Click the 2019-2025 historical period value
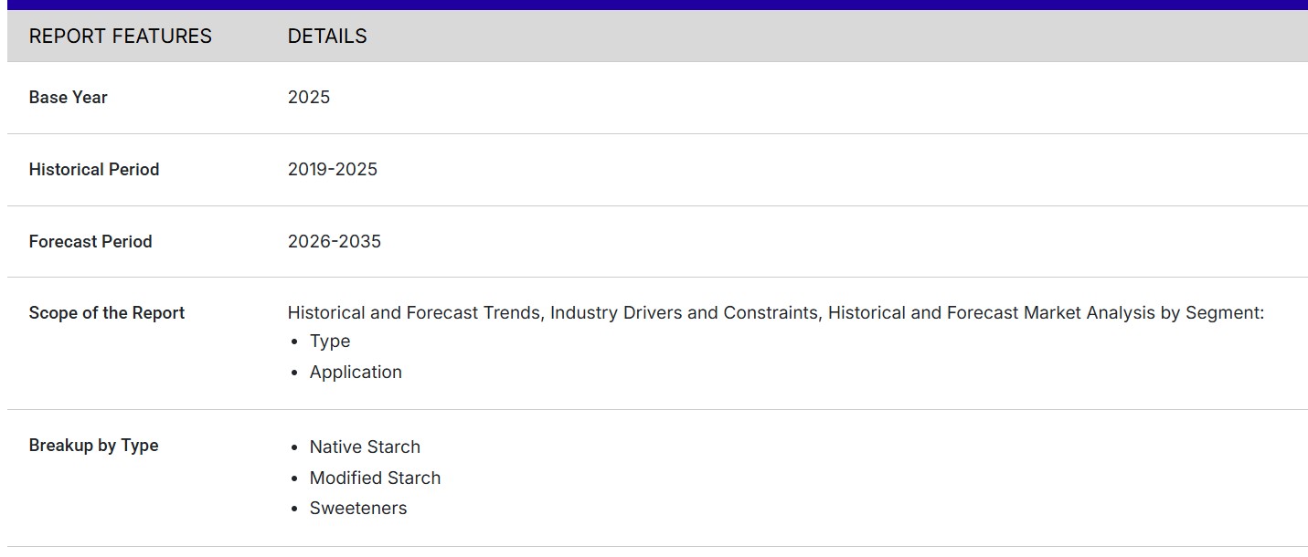1308x557 pixels. click(x=332, y=170)
